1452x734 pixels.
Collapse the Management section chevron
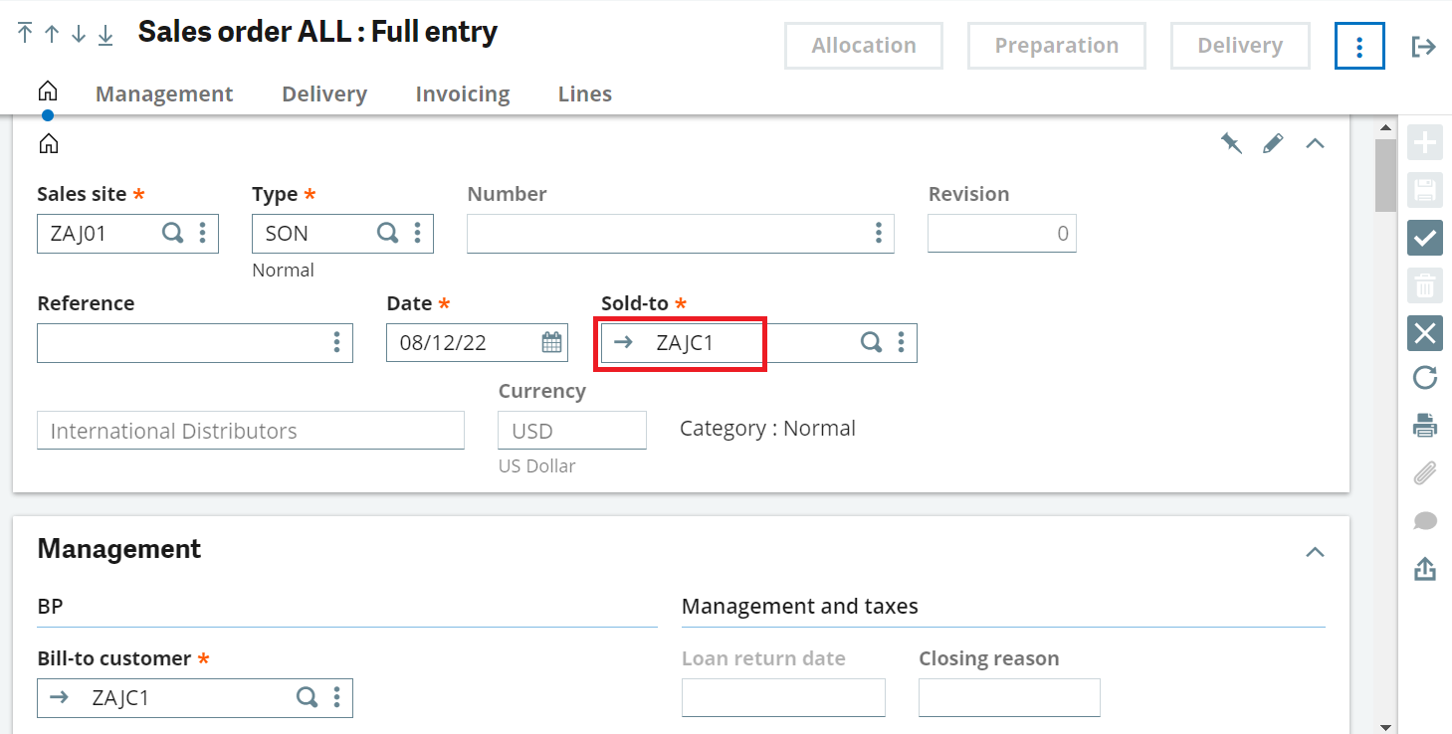(x=1315, y=552)
